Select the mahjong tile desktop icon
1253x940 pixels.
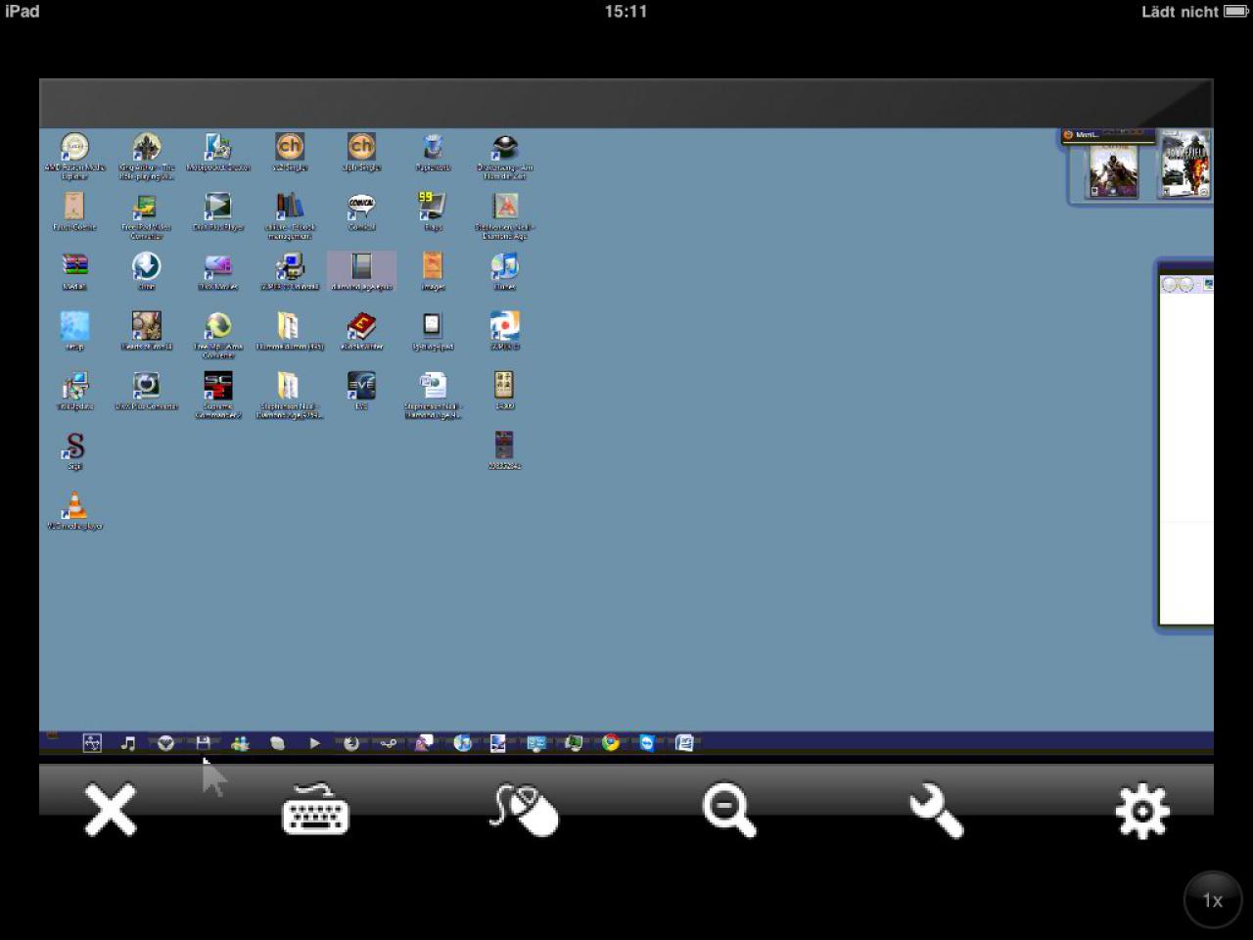504,391
